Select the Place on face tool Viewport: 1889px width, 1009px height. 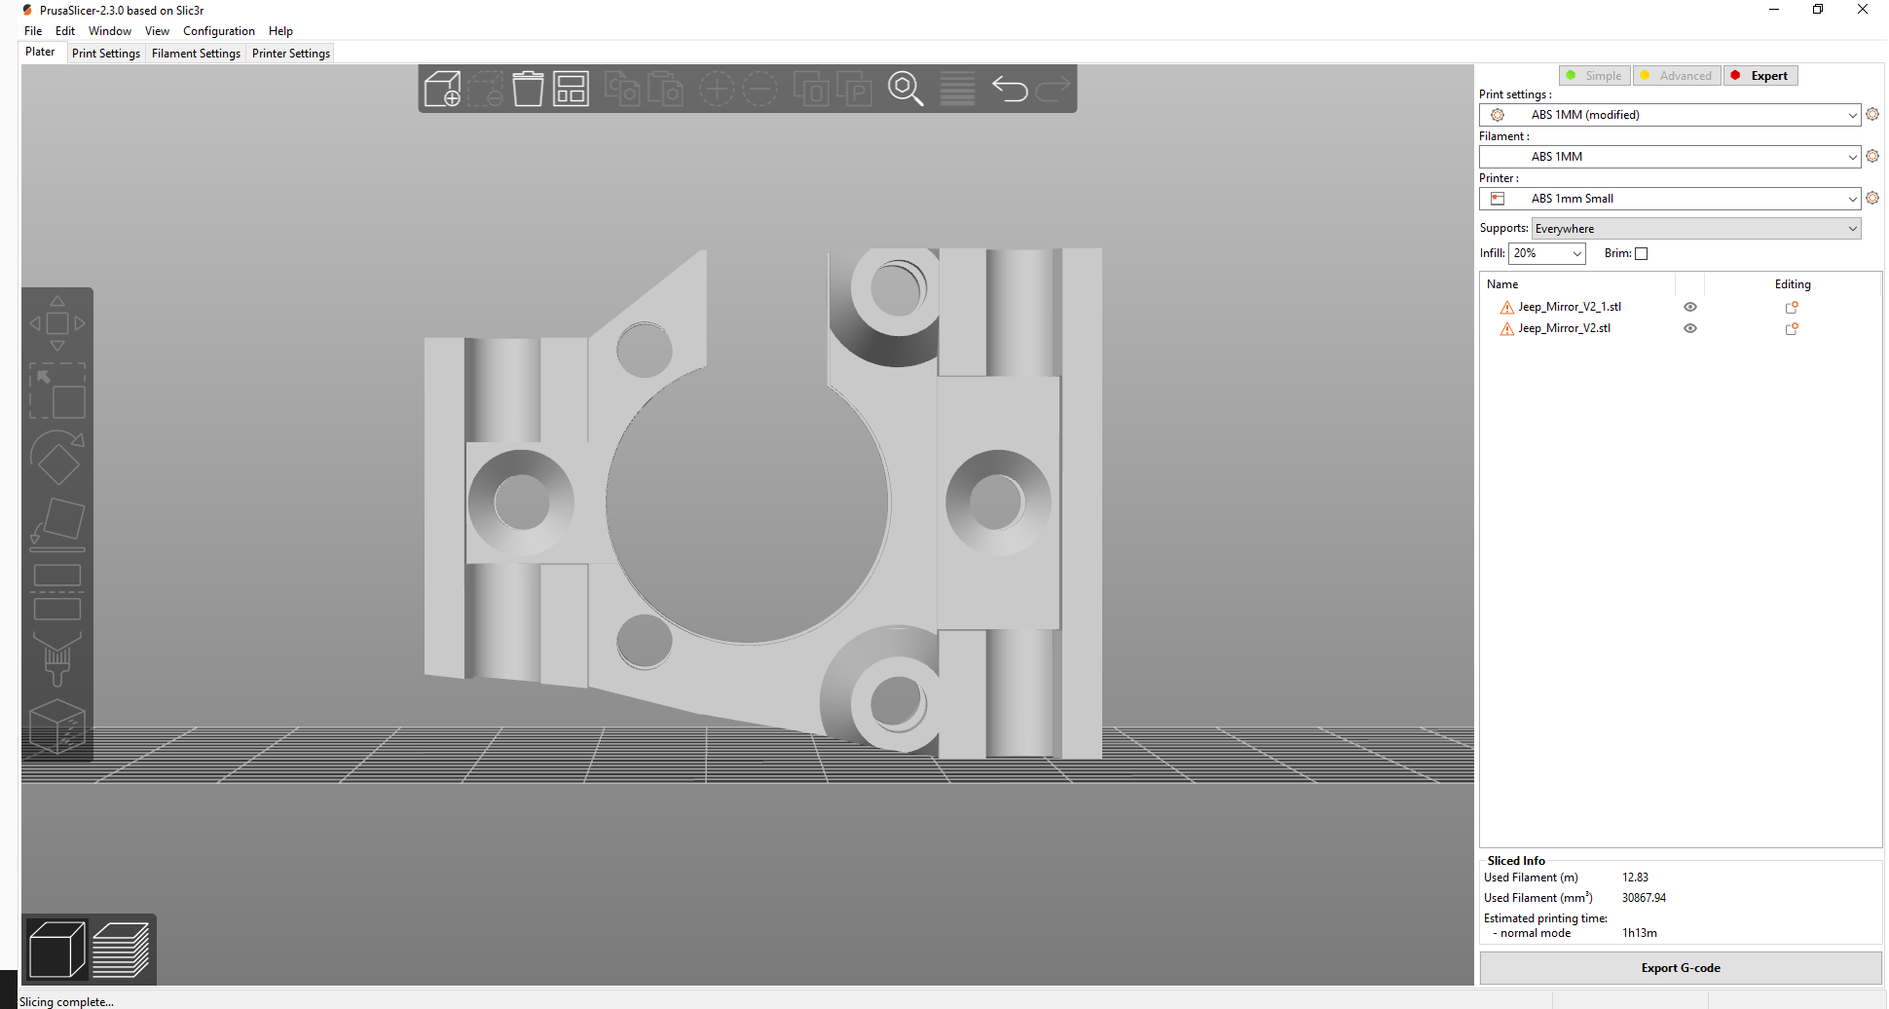point(57,523)
